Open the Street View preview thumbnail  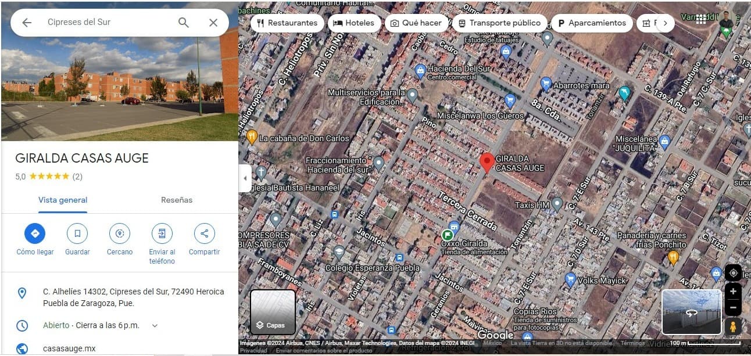[692, 312]
